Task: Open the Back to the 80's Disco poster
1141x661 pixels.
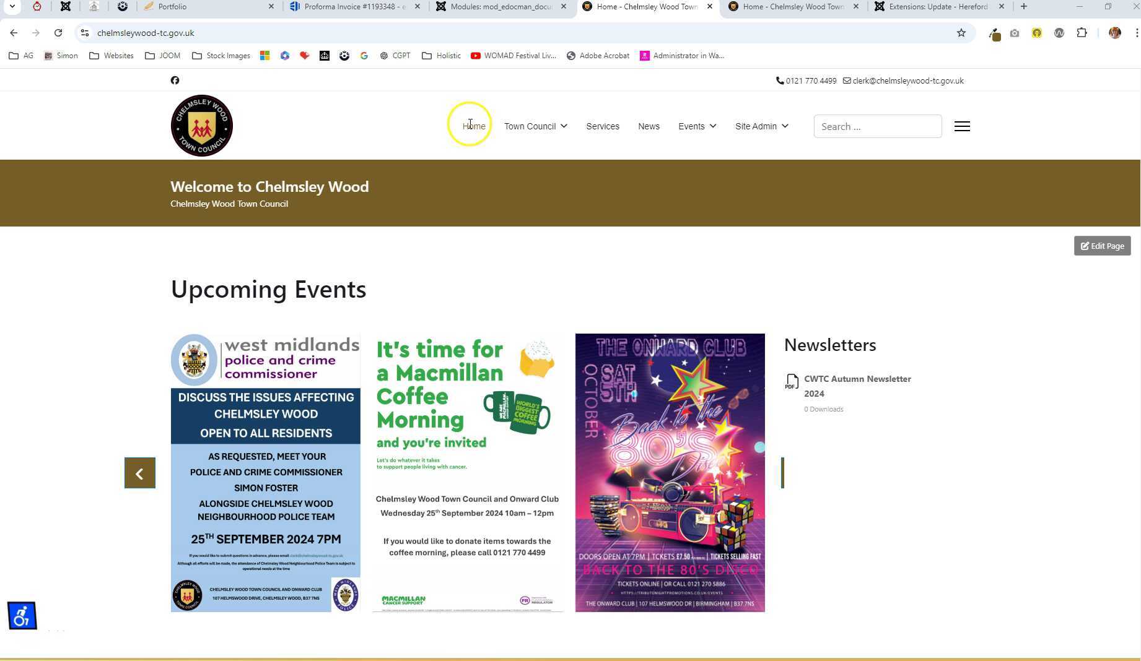Action: tap(670, 473)
